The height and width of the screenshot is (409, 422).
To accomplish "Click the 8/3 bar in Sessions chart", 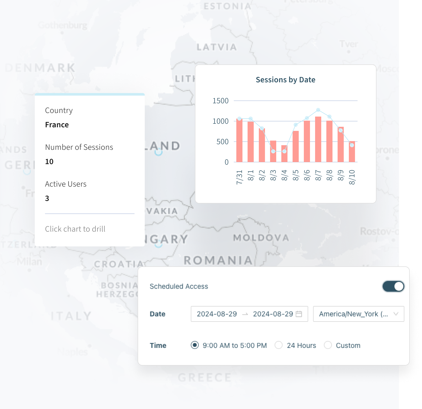I will coord(273,151).
